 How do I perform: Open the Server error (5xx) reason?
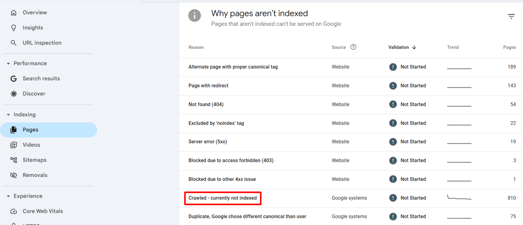click(208, 142)
